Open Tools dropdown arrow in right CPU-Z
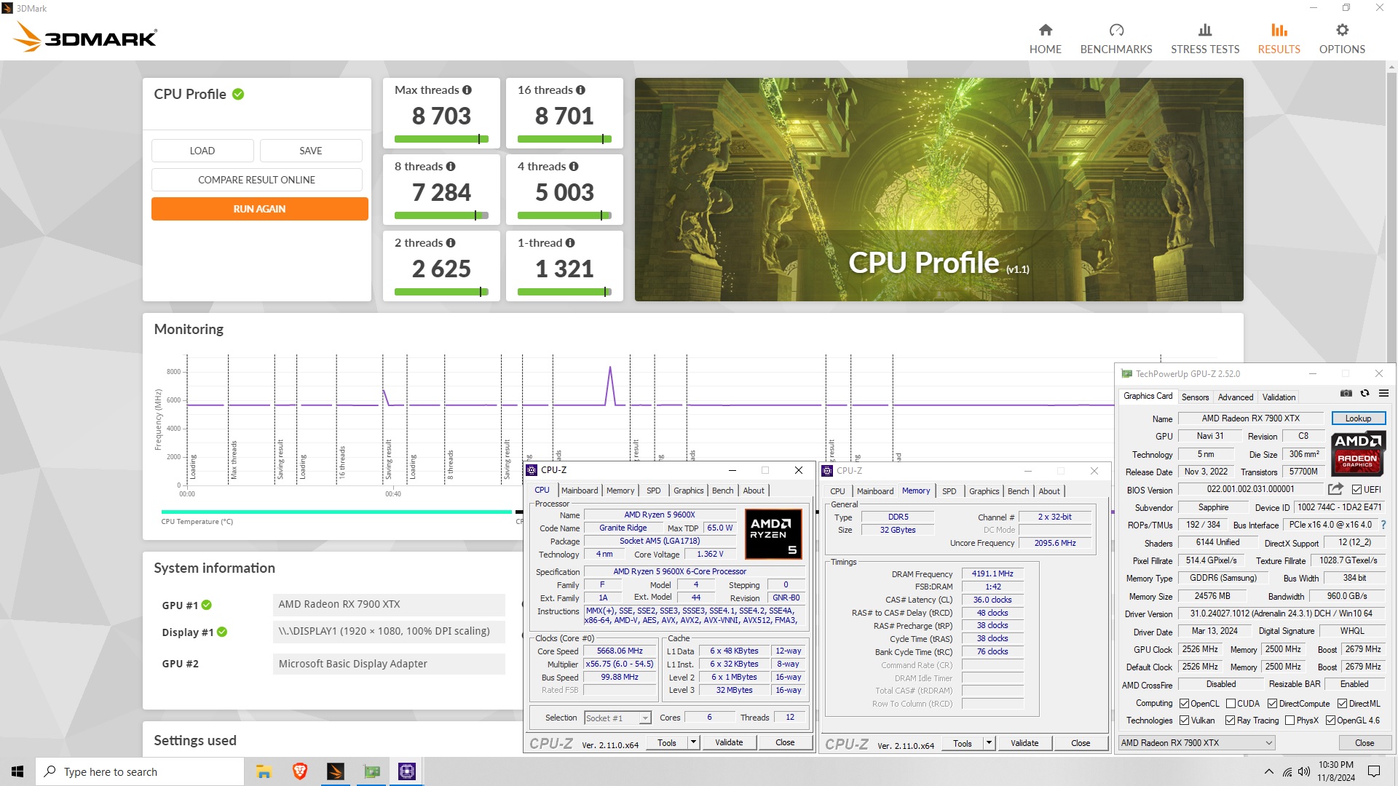The height and width of the screenshot is (786, 1398). coord(989,743)
